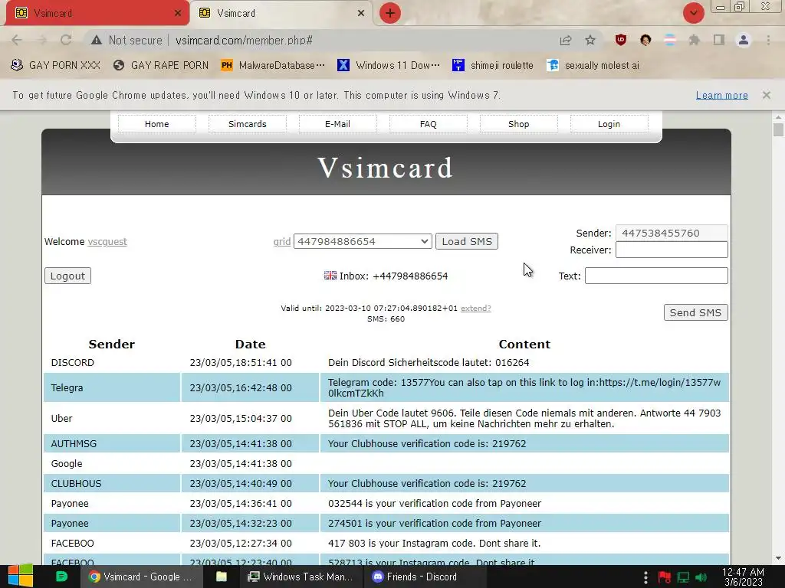Open the shimeji roulette bookmark

click(x=493, y=66)
